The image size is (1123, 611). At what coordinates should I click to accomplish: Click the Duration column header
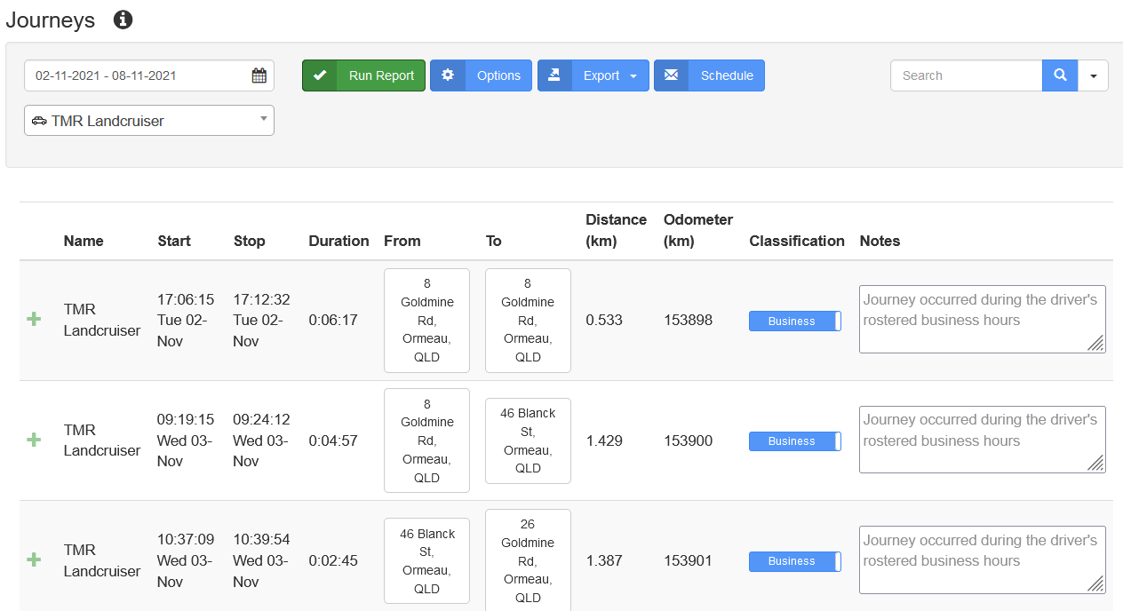click(338, 241)
